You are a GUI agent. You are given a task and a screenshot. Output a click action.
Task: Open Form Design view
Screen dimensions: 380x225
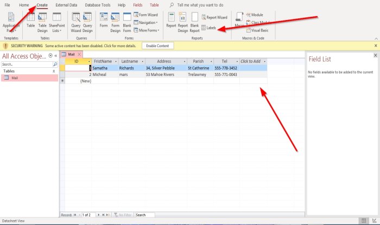(x=115, y=23)
